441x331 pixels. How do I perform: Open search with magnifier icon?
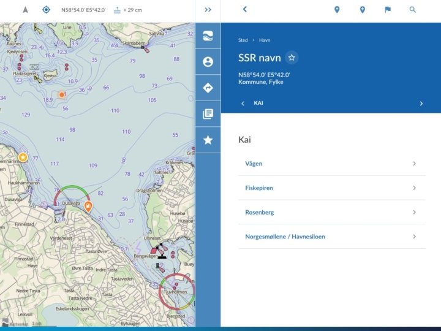coord(413,10)
